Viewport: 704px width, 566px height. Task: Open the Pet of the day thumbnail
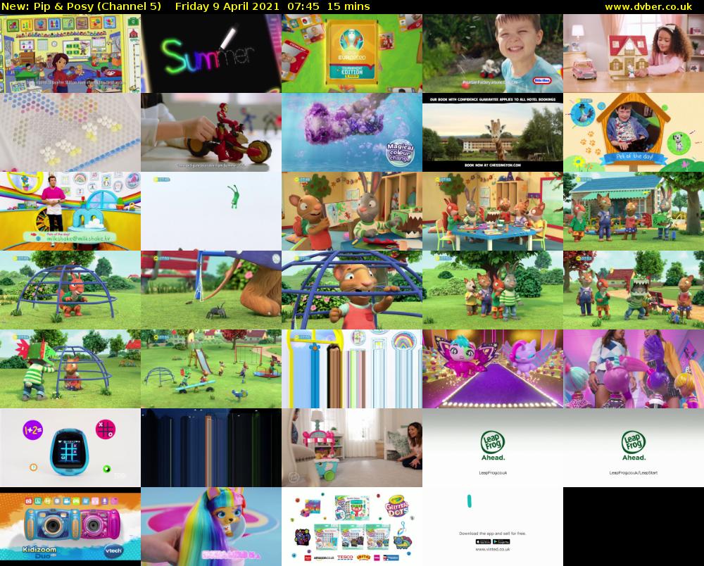(x=634, y=132)
